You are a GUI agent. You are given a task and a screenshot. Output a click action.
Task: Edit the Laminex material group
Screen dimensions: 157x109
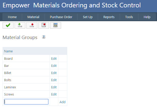click(x=54, y=87)
